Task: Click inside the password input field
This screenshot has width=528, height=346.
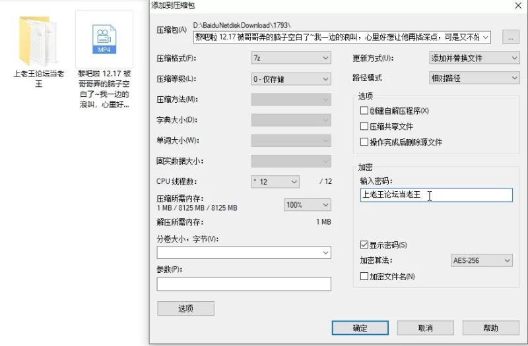Action: pos(436,195)
